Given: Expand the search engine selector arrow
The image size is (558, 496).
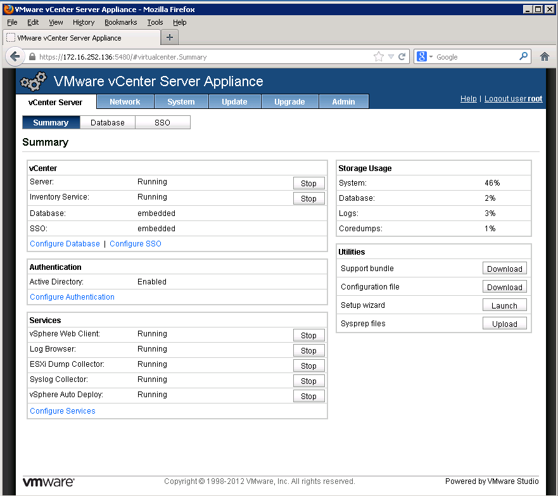Looking at the screenshot, I should (431, 57).
